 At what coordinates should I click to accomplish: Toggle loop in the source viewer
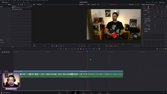(63, 46)
